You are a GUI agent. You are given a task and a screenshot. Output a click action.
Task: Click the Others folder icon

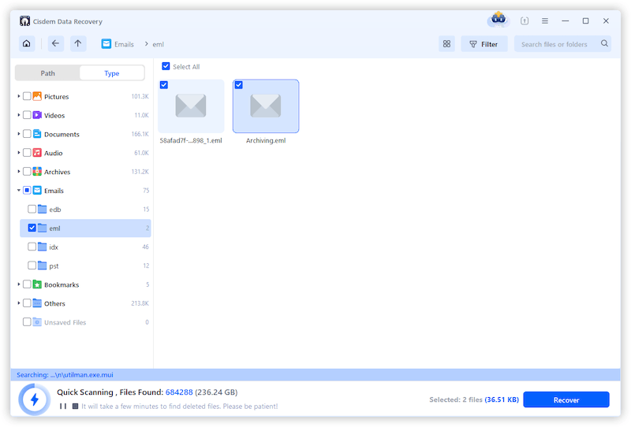(x=37, y=303)
